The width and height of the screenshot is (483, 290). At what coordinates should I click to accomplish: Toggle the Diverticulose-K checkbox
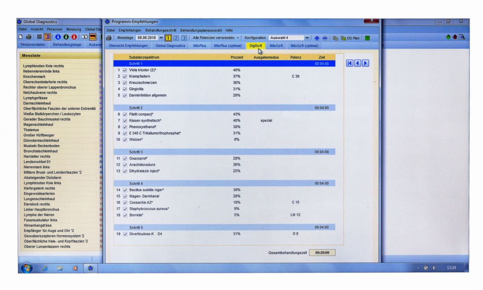(x=125, y=234)
